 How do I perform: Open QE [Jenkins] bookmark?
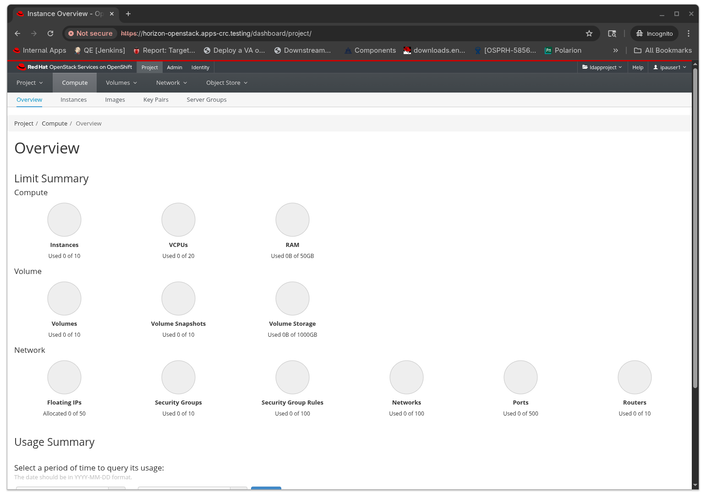(x=99, y=50)
